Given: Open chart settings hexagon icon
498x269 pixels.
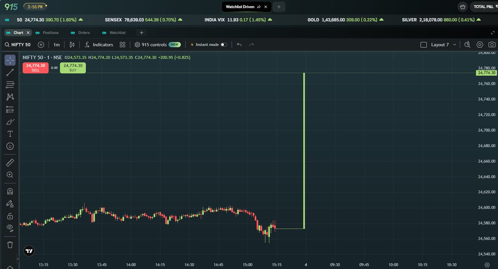Looking at the screenshot, I should pos(480,45).
